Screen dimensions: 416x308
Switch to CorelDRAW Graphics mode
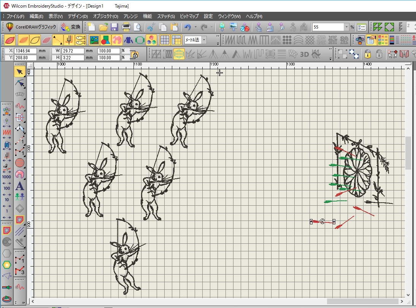click(31, 27)
